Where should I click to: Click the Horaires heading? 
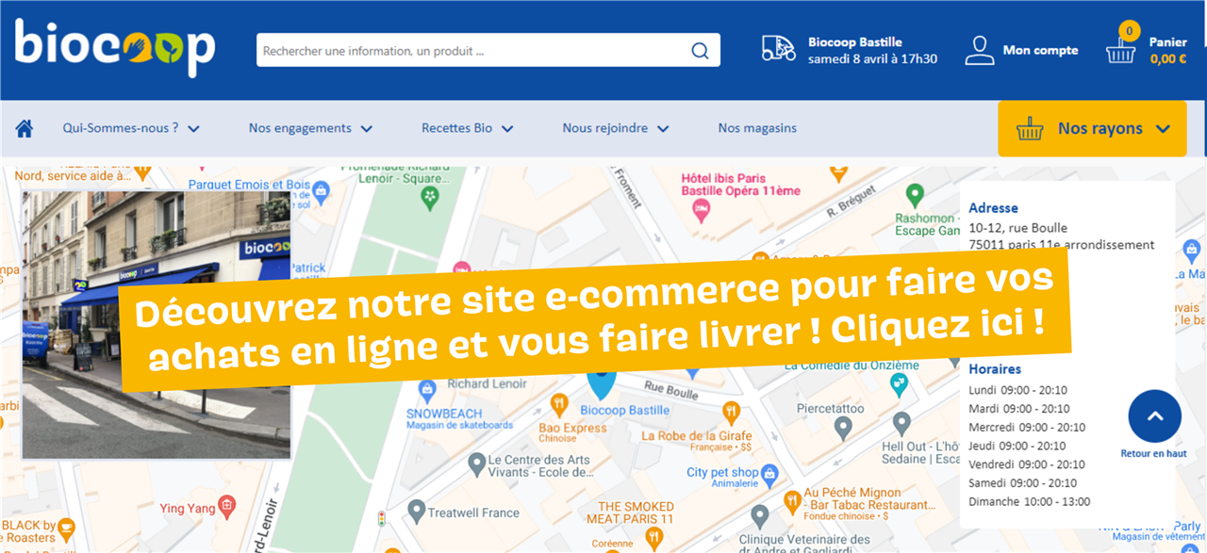(x=995, y=369)
